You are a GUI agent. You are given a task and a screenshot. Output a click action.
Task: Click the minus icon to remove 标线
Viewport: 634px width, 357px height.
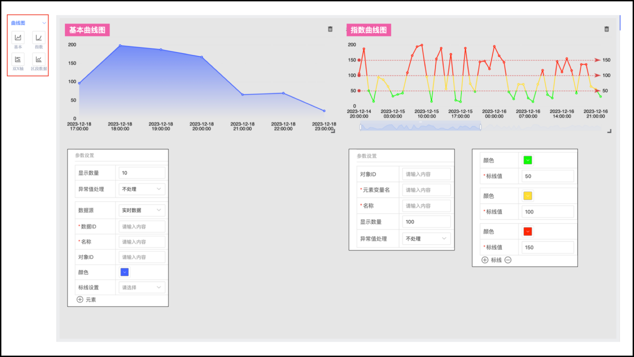tap(508, 260)
